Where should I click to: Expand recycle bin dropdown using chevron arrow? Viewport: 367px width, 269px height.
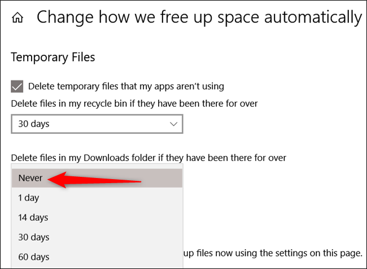pyautogui.click(x=173, y=124)
